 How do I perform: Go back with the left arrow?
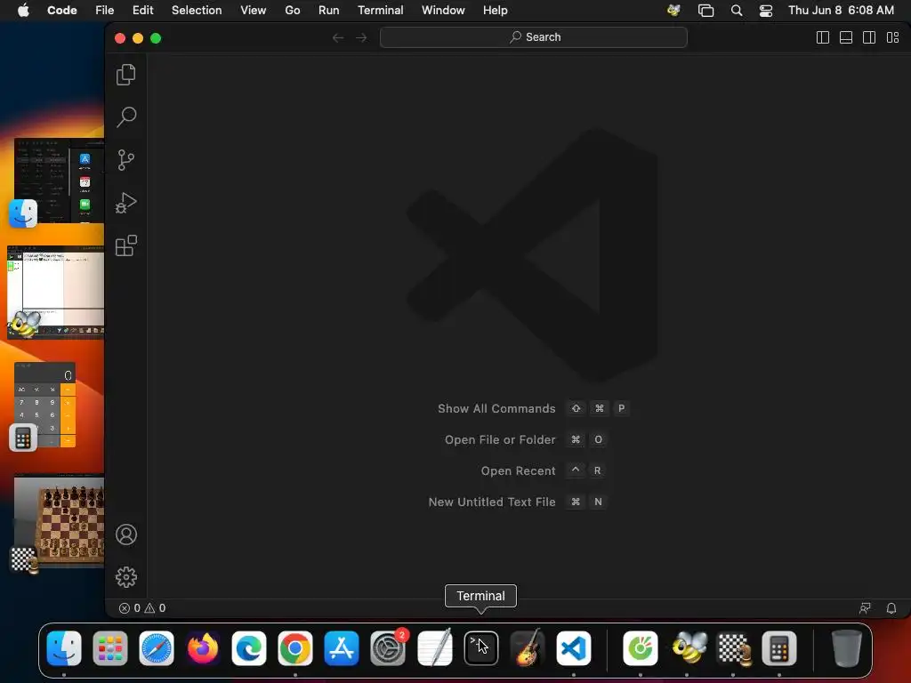(338, 37)
